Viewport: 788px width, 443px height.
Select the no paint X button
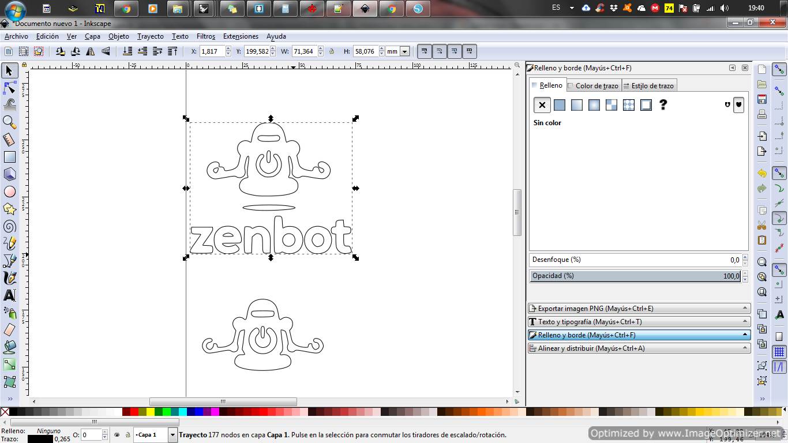542,105
